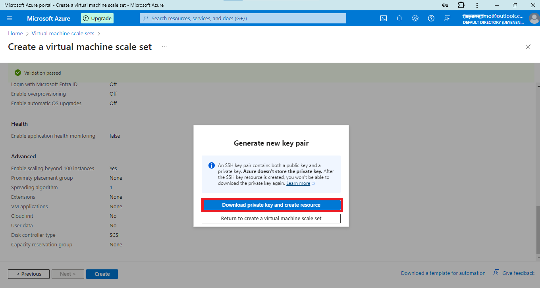This screenshot has width=540, height=288.
Task: Click the Cloud init label
Action: [x=22, y=216]
